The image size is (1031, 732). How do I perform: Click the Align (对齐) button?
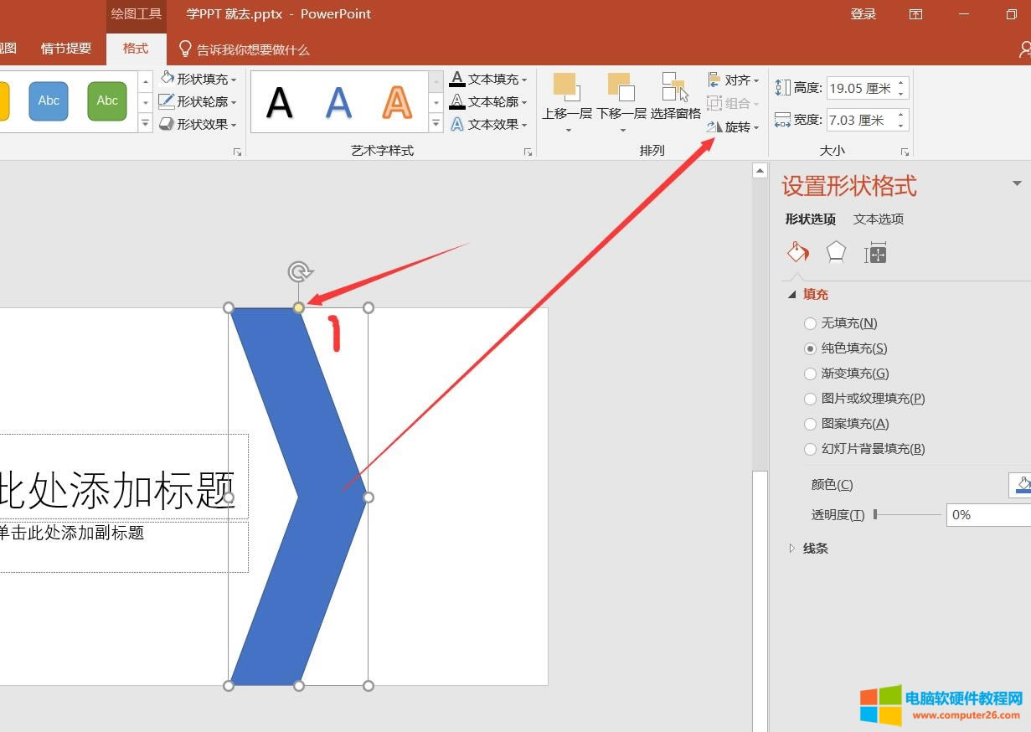[733, 80]
